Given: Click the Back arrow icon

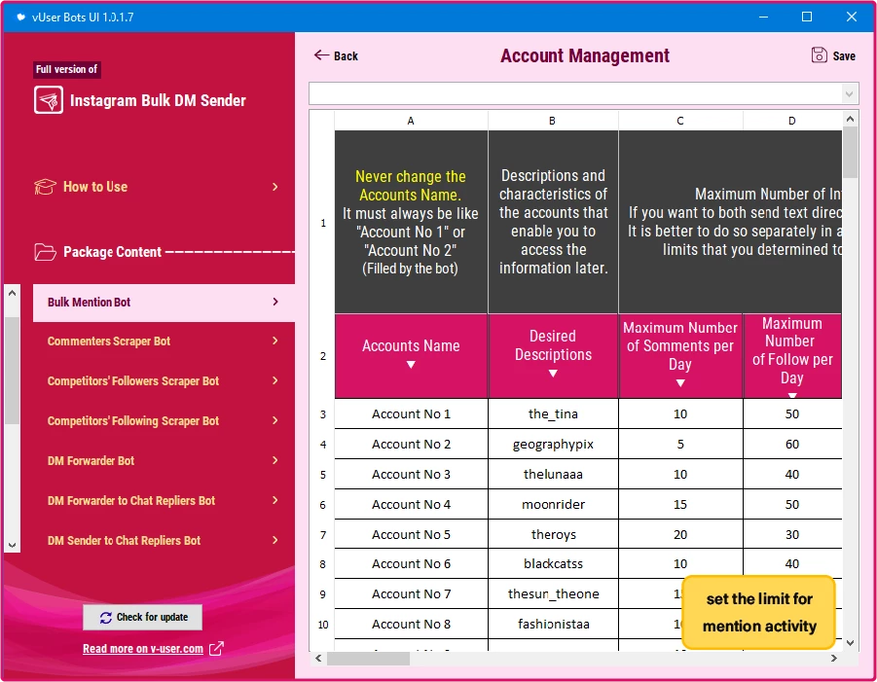Looking at the screenshot, I should click(x=321, y=54).
